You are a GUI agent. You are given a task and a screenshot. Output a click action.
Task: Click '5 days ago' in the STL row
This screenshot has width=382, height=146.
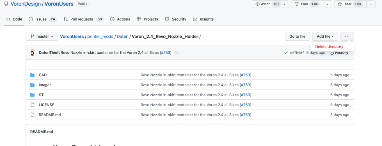340,95
